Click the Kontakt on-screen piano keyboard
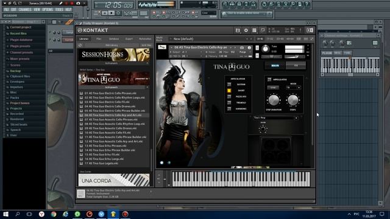This screenshot has height=219, width=390. 241,179
